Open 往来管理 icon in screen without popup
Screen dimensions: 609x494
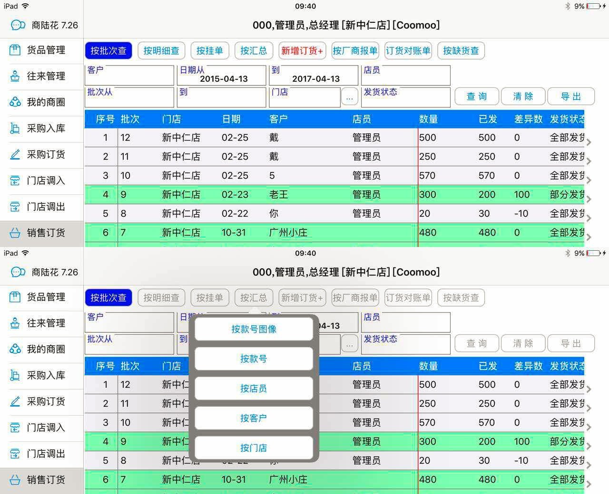click(15, 76)
